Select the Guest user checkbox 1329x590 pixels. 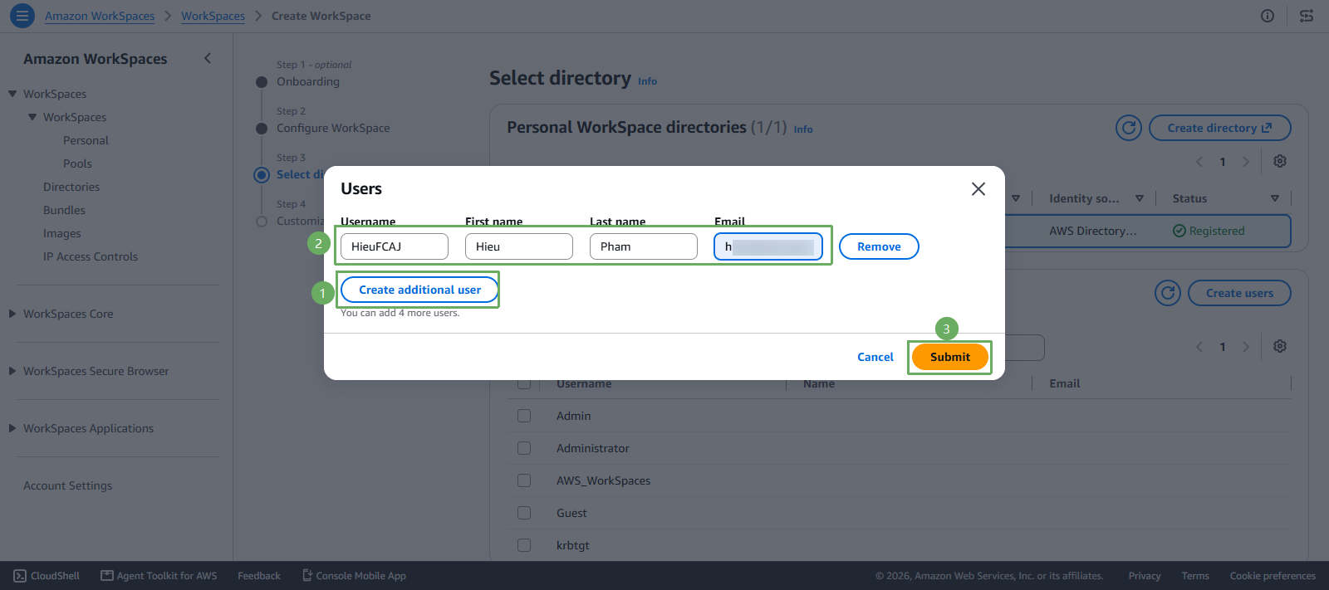pos(524,513)
